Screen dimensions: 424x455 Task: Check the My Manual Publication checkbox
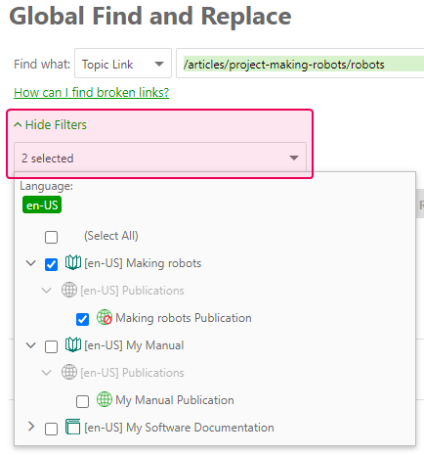click(x=82, y=401)
